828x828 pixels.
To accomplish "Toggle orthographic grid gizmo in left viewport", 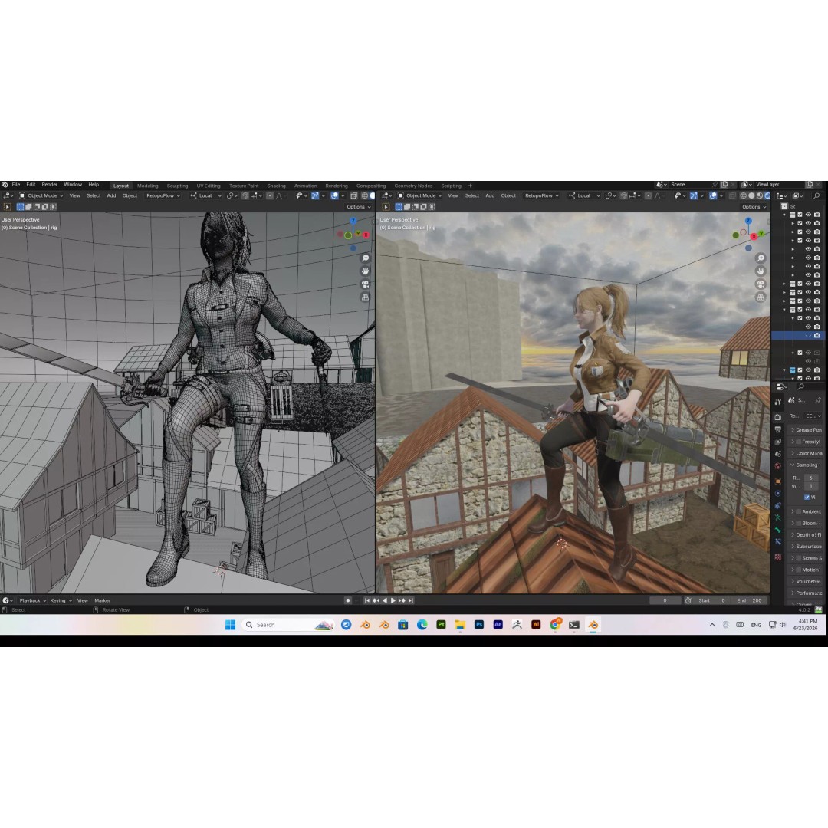I will (365, 297).
